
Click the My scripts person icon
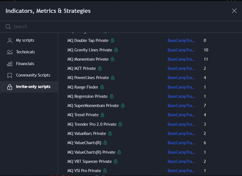10,40
